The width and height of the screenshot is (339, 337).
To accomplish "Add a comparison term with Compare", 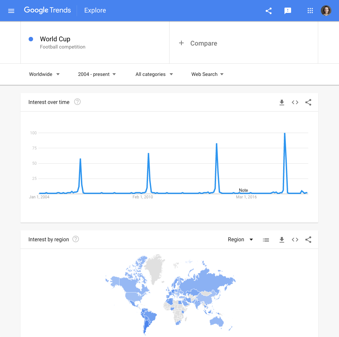I will (204, 43).
